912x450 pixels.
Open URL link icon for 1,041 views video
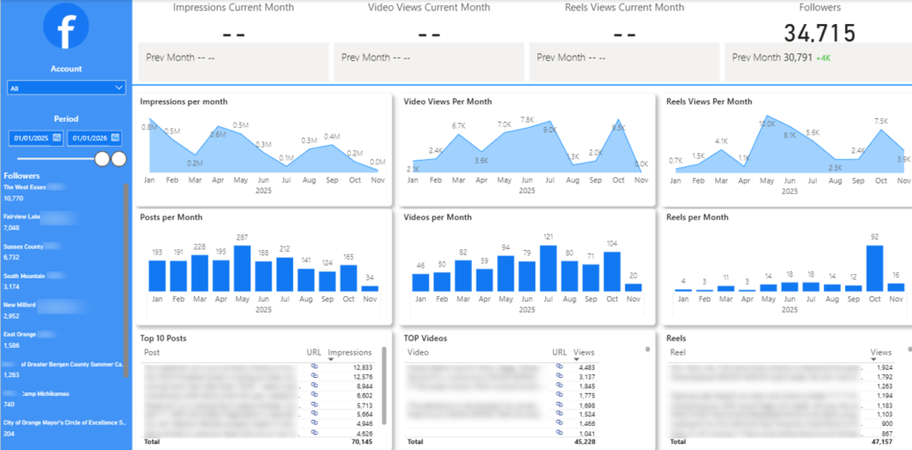pyautogui.click(x=559, y=432)
